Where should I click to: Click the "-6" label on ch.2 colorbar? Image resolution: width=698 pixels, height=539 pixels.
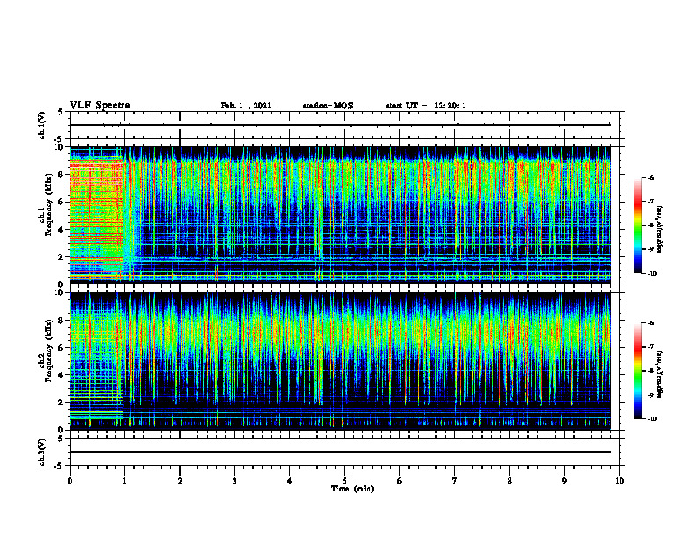point(650,323)
